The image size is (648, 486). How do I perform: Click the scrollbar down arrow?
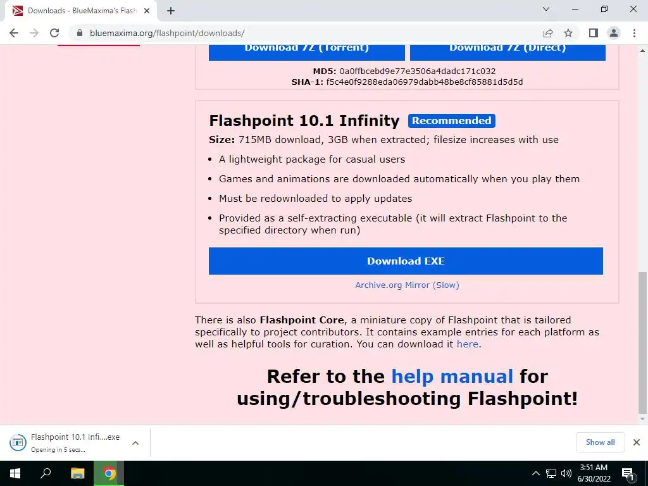pos(642,419)
